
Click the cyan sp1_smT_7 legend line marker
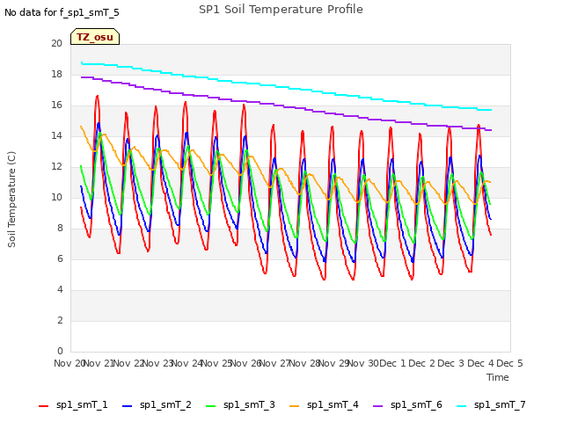(x=461, y=406)
